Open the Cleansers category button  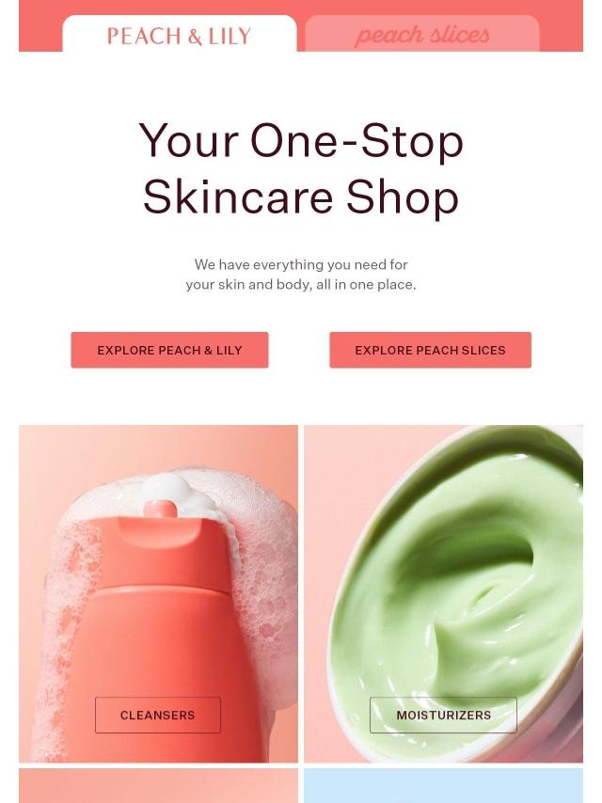click(x=158, y=715)
